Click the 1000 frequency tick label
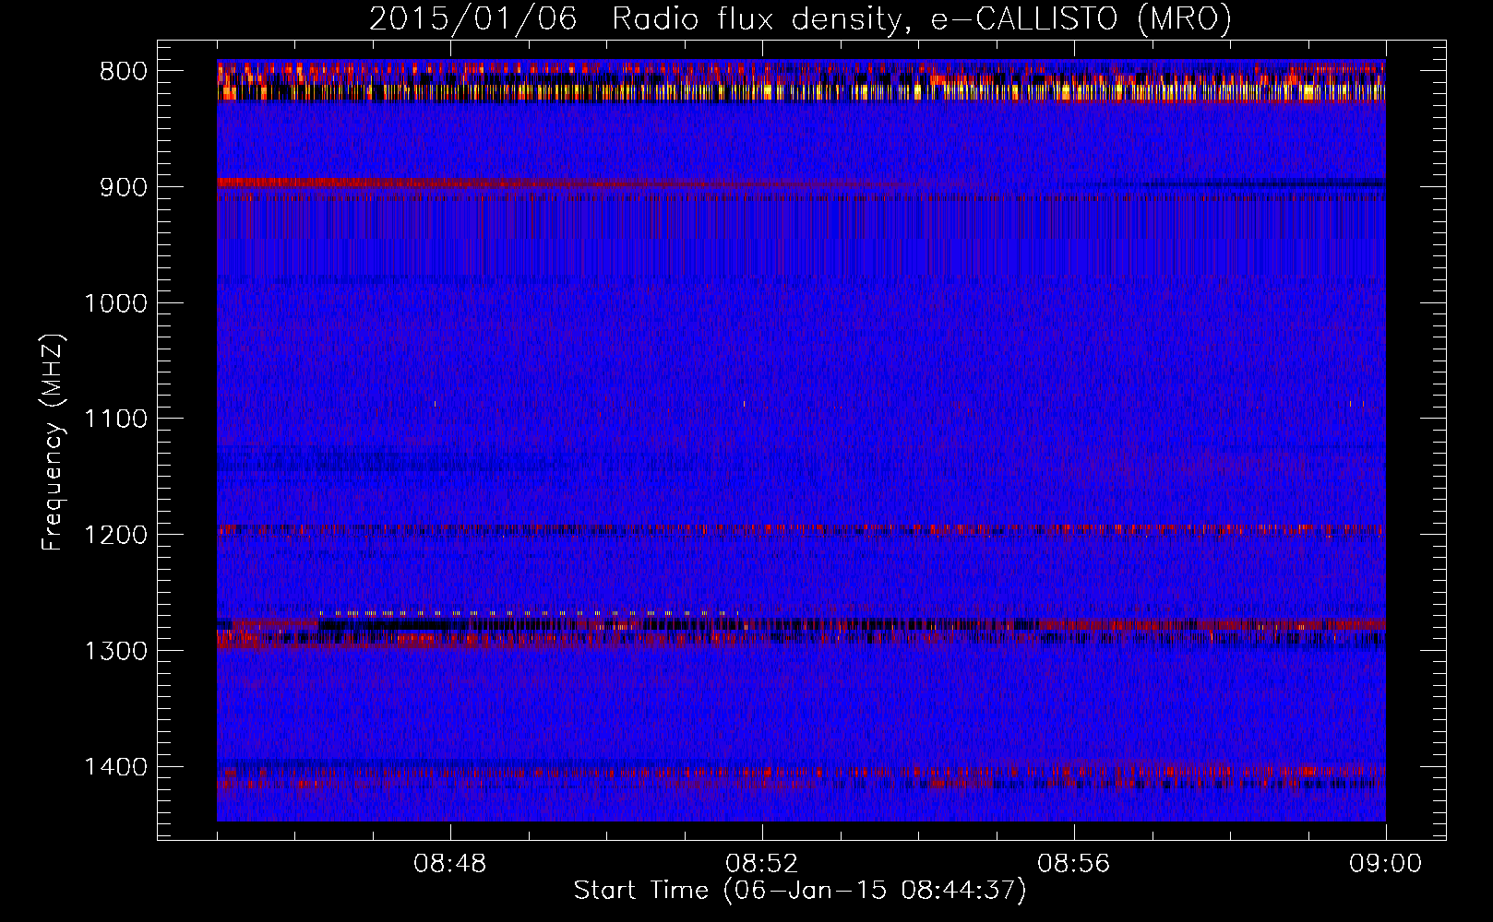 pyautogui.click(x=116, y=303)
